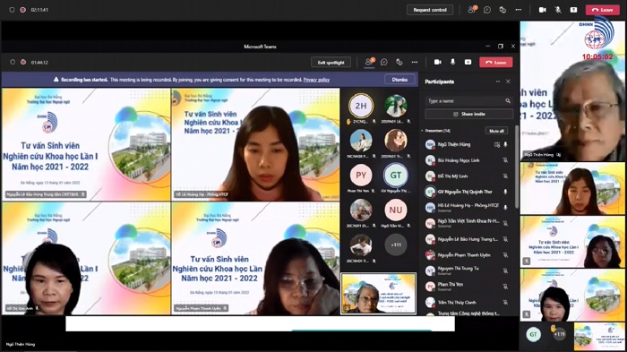627x352 pixels.
Task: Click the inner meeting camera icon
Action: click(437, 62)
